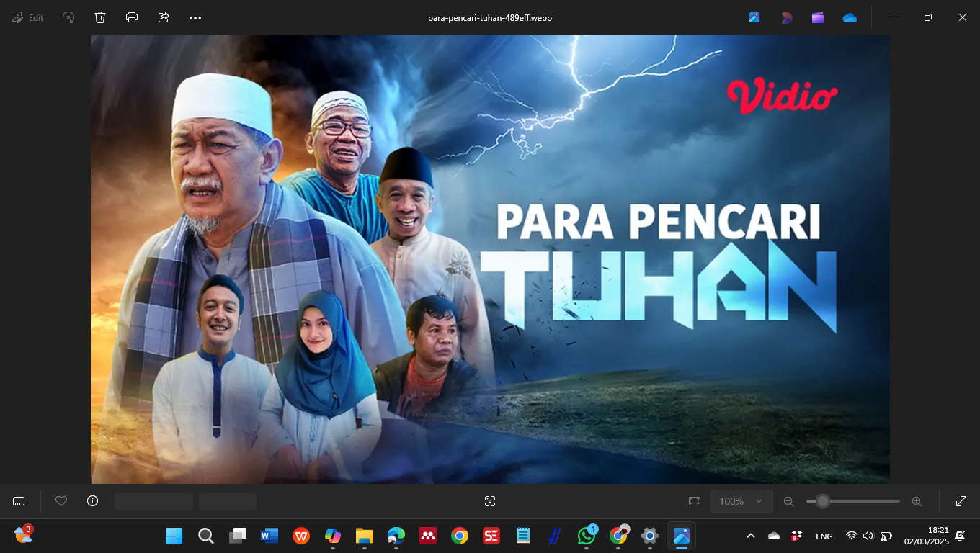
Task: Open WPS Office from the taskbar
Action: pos(300,536)
